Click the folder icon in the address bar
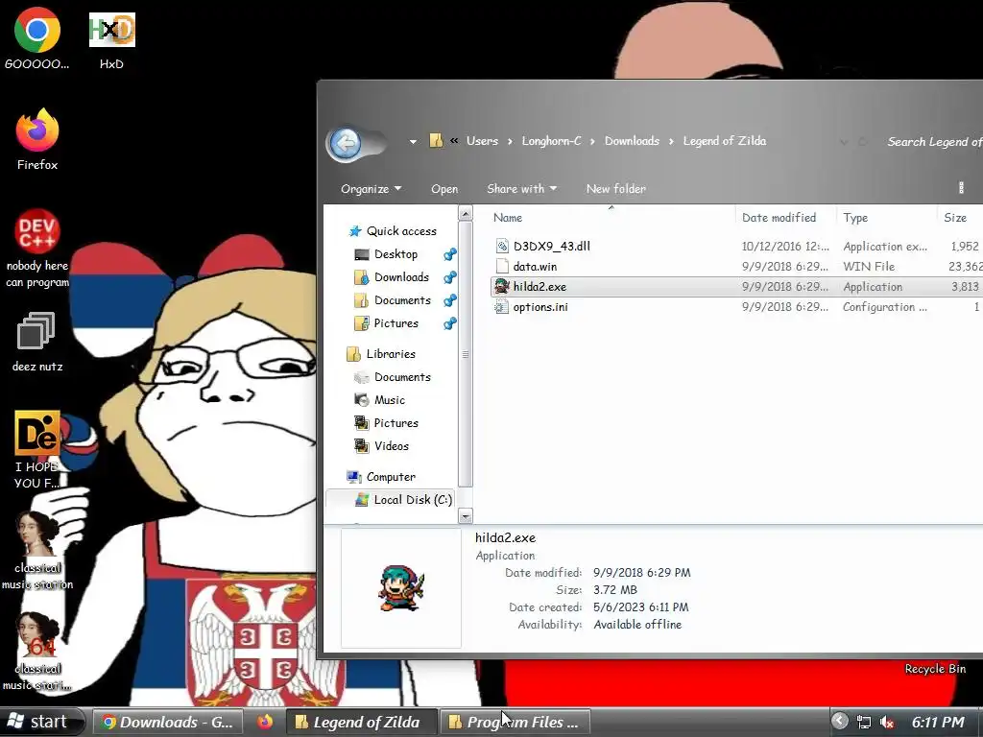This screenshot has height=737, width=983. [436, 140]
